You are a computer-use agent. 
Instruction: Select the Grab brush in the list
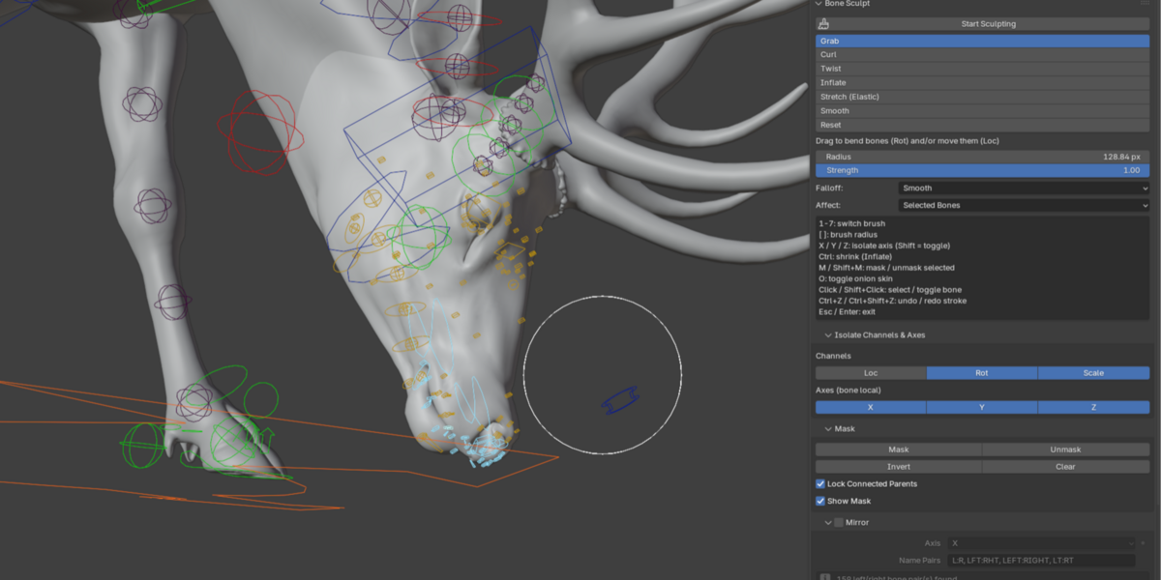tap(983, 42)
